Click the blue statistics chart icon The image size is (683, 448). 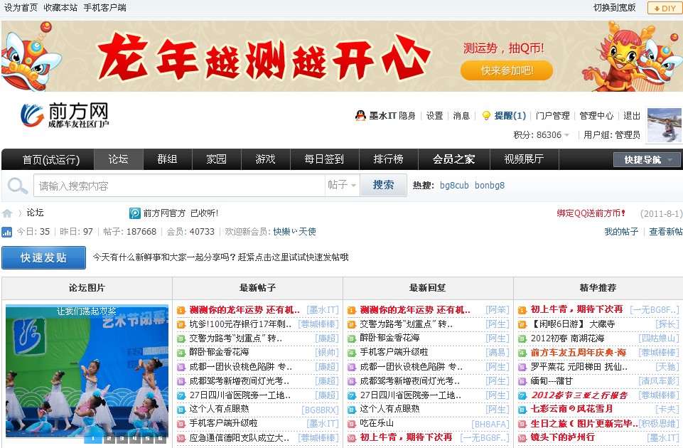[x=7, y=232]
